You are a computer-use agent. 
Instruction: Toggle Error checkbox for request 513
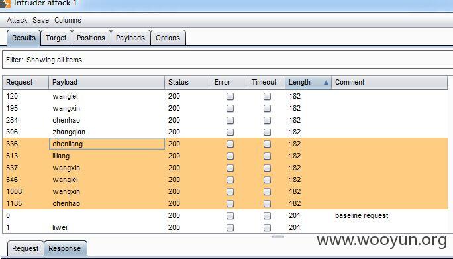[x=230, y=156]
